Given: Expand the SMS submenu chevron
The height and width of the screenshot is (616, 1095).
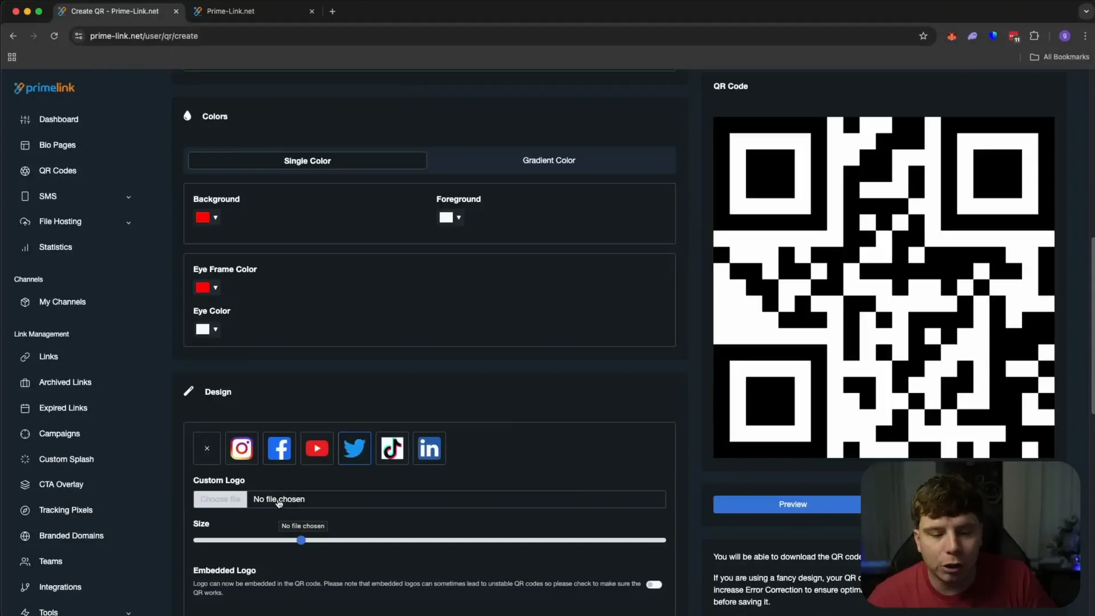Looking at the screenshot, I should 128,197.
